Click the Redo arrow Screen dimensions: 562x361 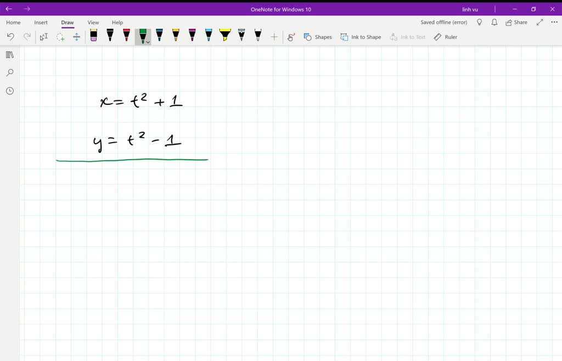[x=26, y=36]
